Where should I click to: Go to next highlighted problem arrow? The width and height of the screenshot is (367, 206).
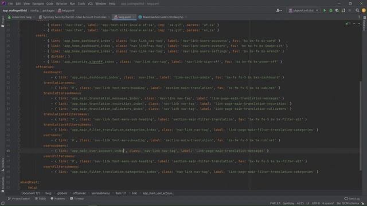pos(359,24)
